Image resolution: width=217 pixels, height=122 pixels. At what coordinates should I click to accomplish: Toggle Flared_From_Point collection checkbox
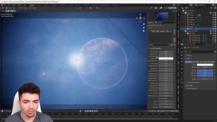(211, 31)
